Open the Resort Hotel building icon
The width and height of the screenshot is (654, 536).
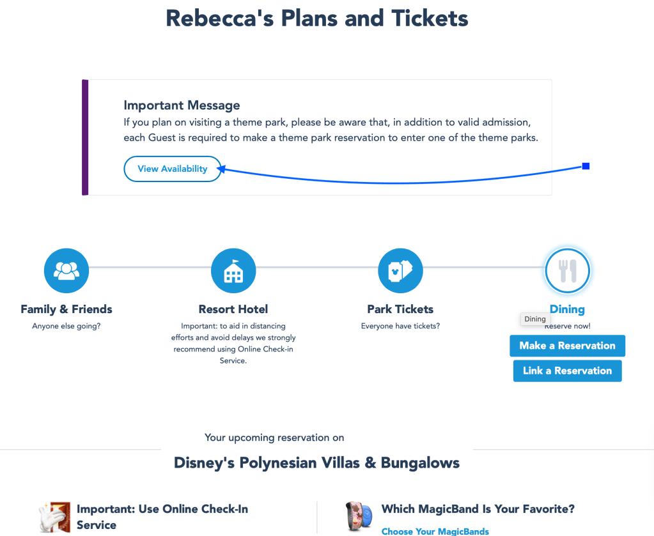coord(233,271)
